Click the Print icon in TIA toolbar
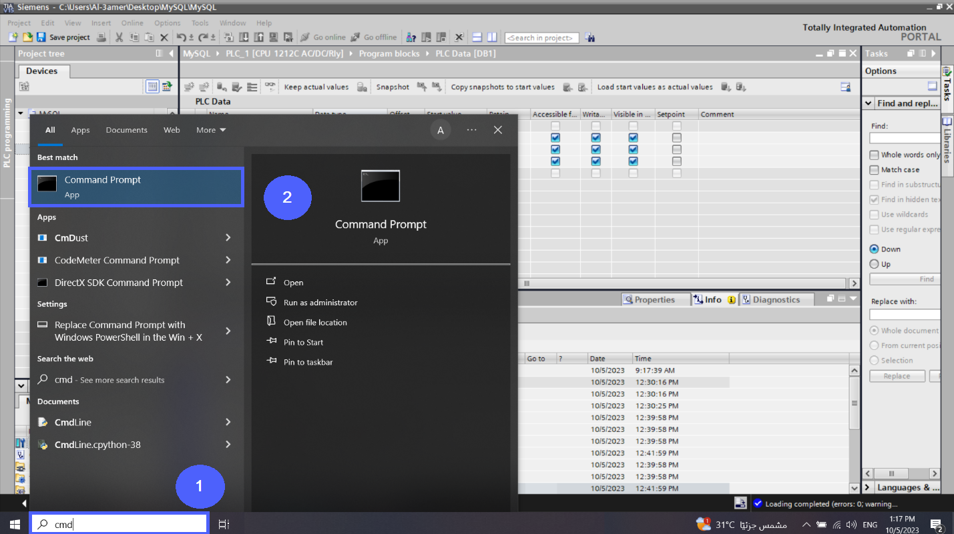This screenshot has height=534, width=954. point(101,37)
